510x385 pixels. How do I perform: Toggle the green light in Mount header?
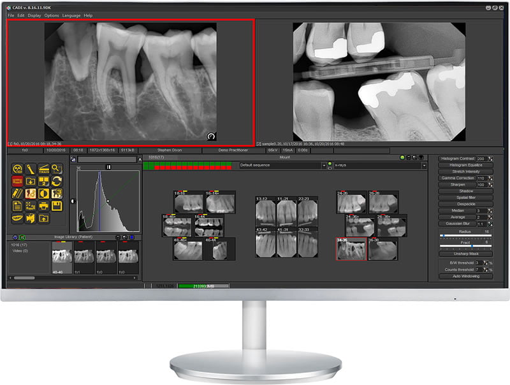(x=402, y=157)
